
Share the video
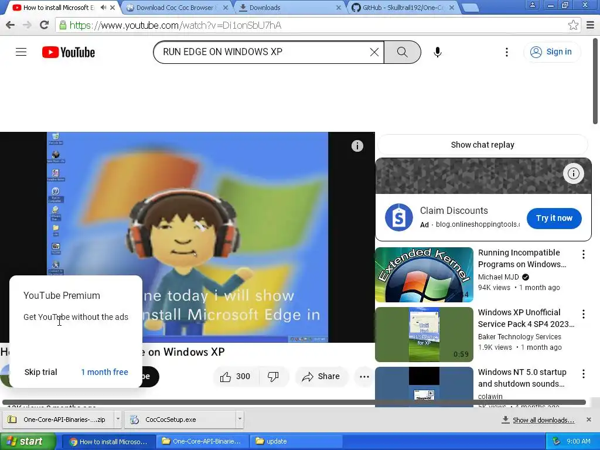pos(321,377)
